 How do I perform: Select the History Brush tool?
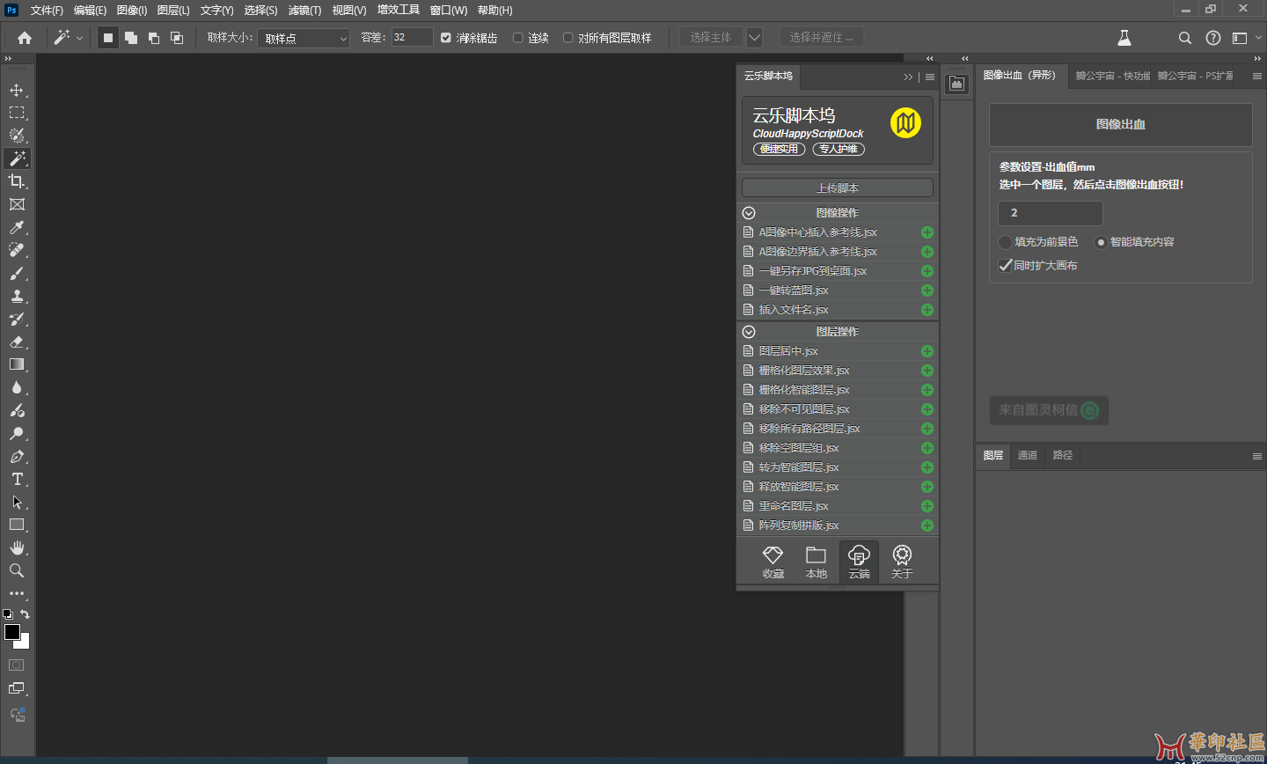pyautogui.click(x=17, y=319)
